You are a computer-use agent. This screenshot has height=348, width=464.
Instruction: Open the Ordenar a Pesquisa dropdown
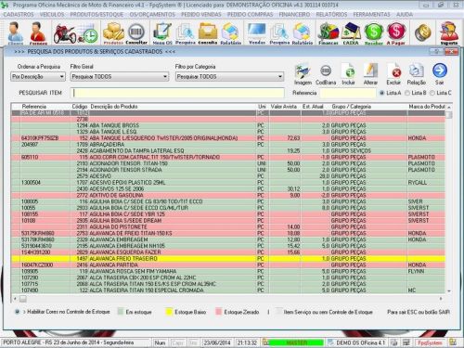38,77
